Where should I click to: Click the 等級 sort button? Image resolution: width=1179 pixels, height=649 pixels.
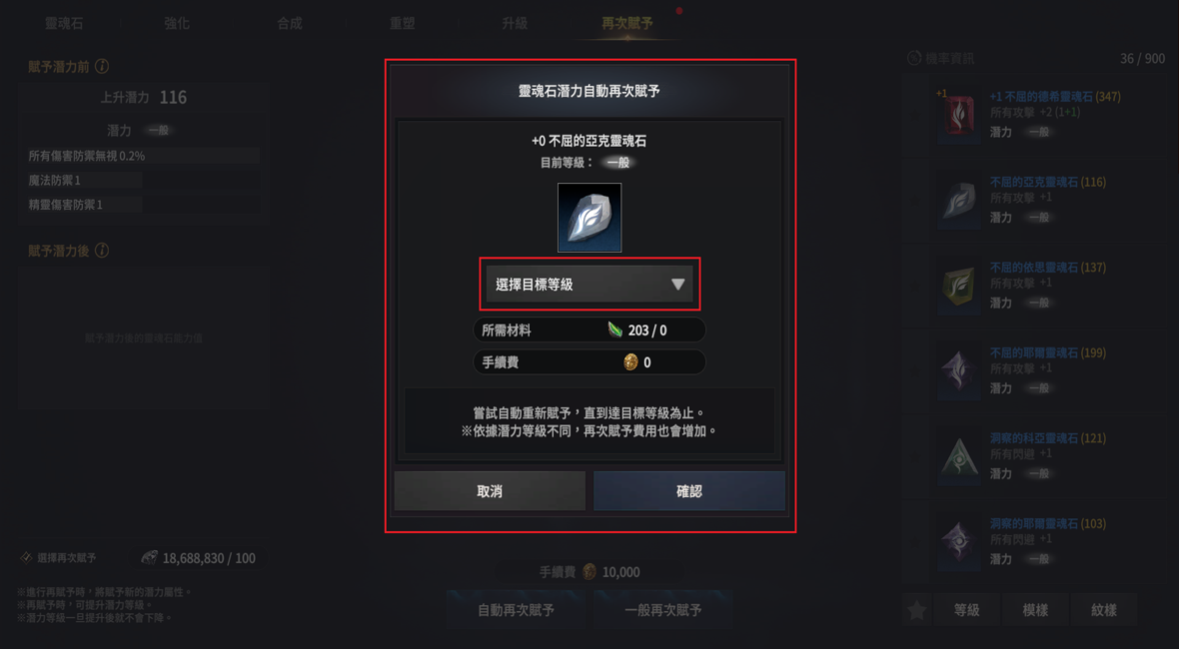tap(966, 610)
